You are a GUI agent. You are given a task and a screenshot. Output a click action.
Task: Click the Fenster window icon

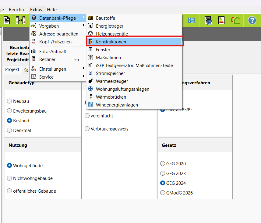pos(90,49)
